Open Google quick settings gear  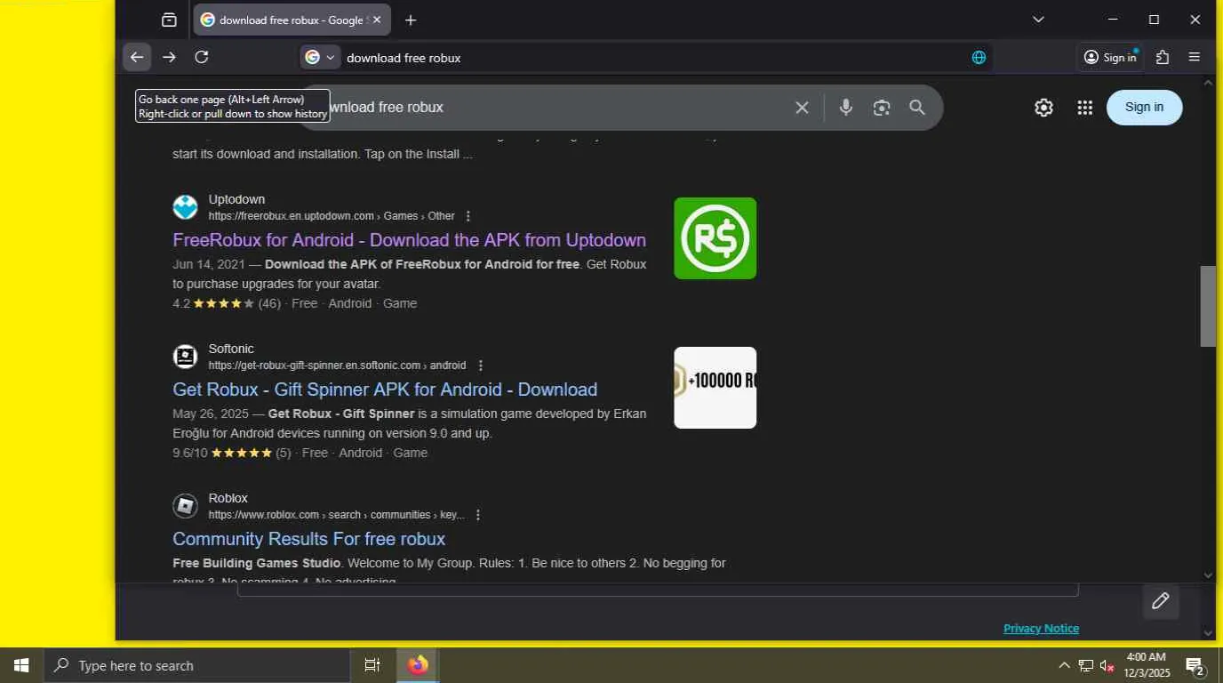click(x=1043, y=108)
